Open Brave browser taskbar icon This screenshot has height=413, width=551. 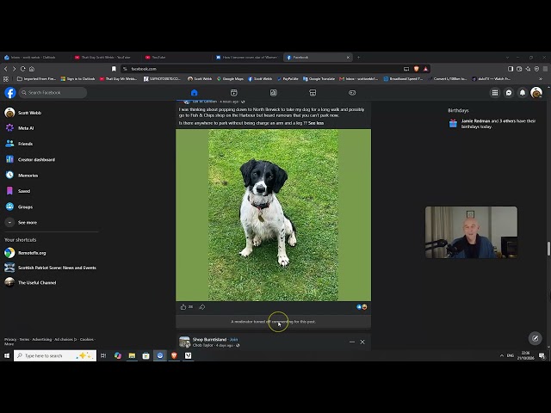(174, 355)
